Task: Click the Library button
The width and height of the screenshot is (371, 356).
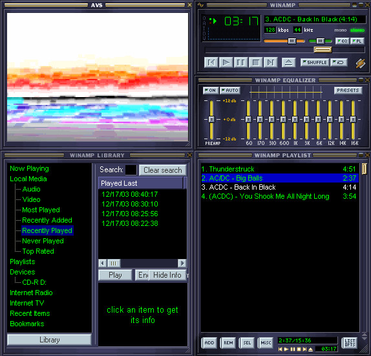Action: click(x=50, y=340)
